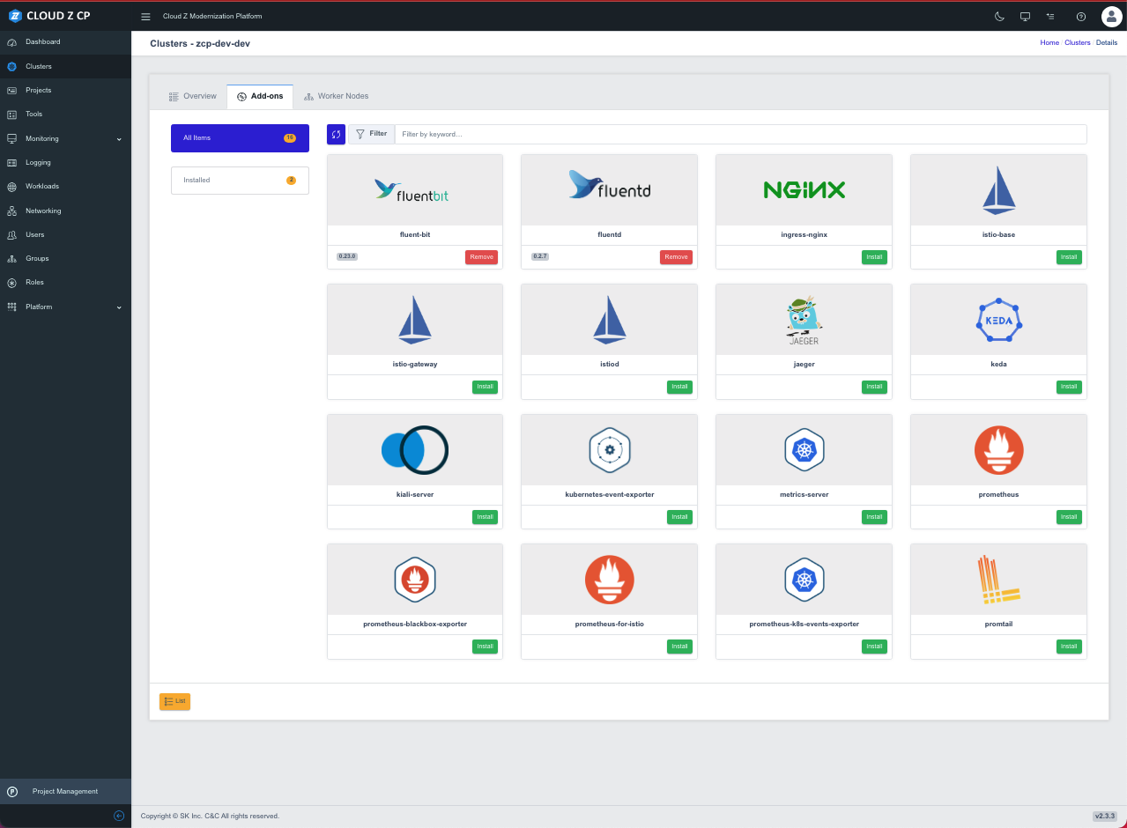Refresh the add-ons list
1127x828 pixels.
tap(336, 134)
